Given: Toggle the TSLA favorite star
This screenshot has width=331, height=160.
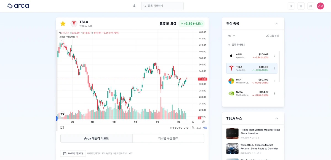Looking at the screenshot, I should (x=63, y=24).
